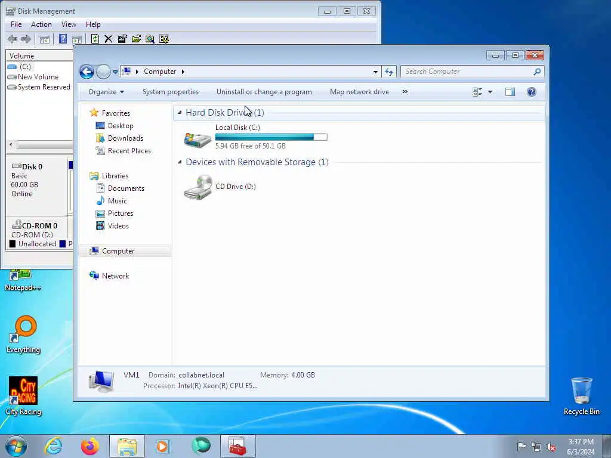This screenshot has height=458, width=611.
Task: Click the Local Disk (C:) capacity bar
Action: coord(271,137)
